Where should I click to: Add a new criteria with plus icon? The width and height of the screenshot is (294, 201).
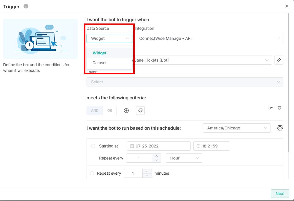click(126, 111)
